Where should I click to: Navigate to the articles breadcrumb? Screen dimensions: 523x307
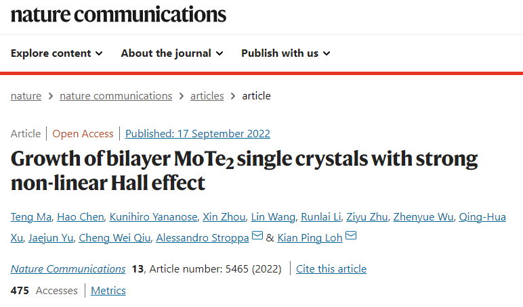click(x=207, y=96)
